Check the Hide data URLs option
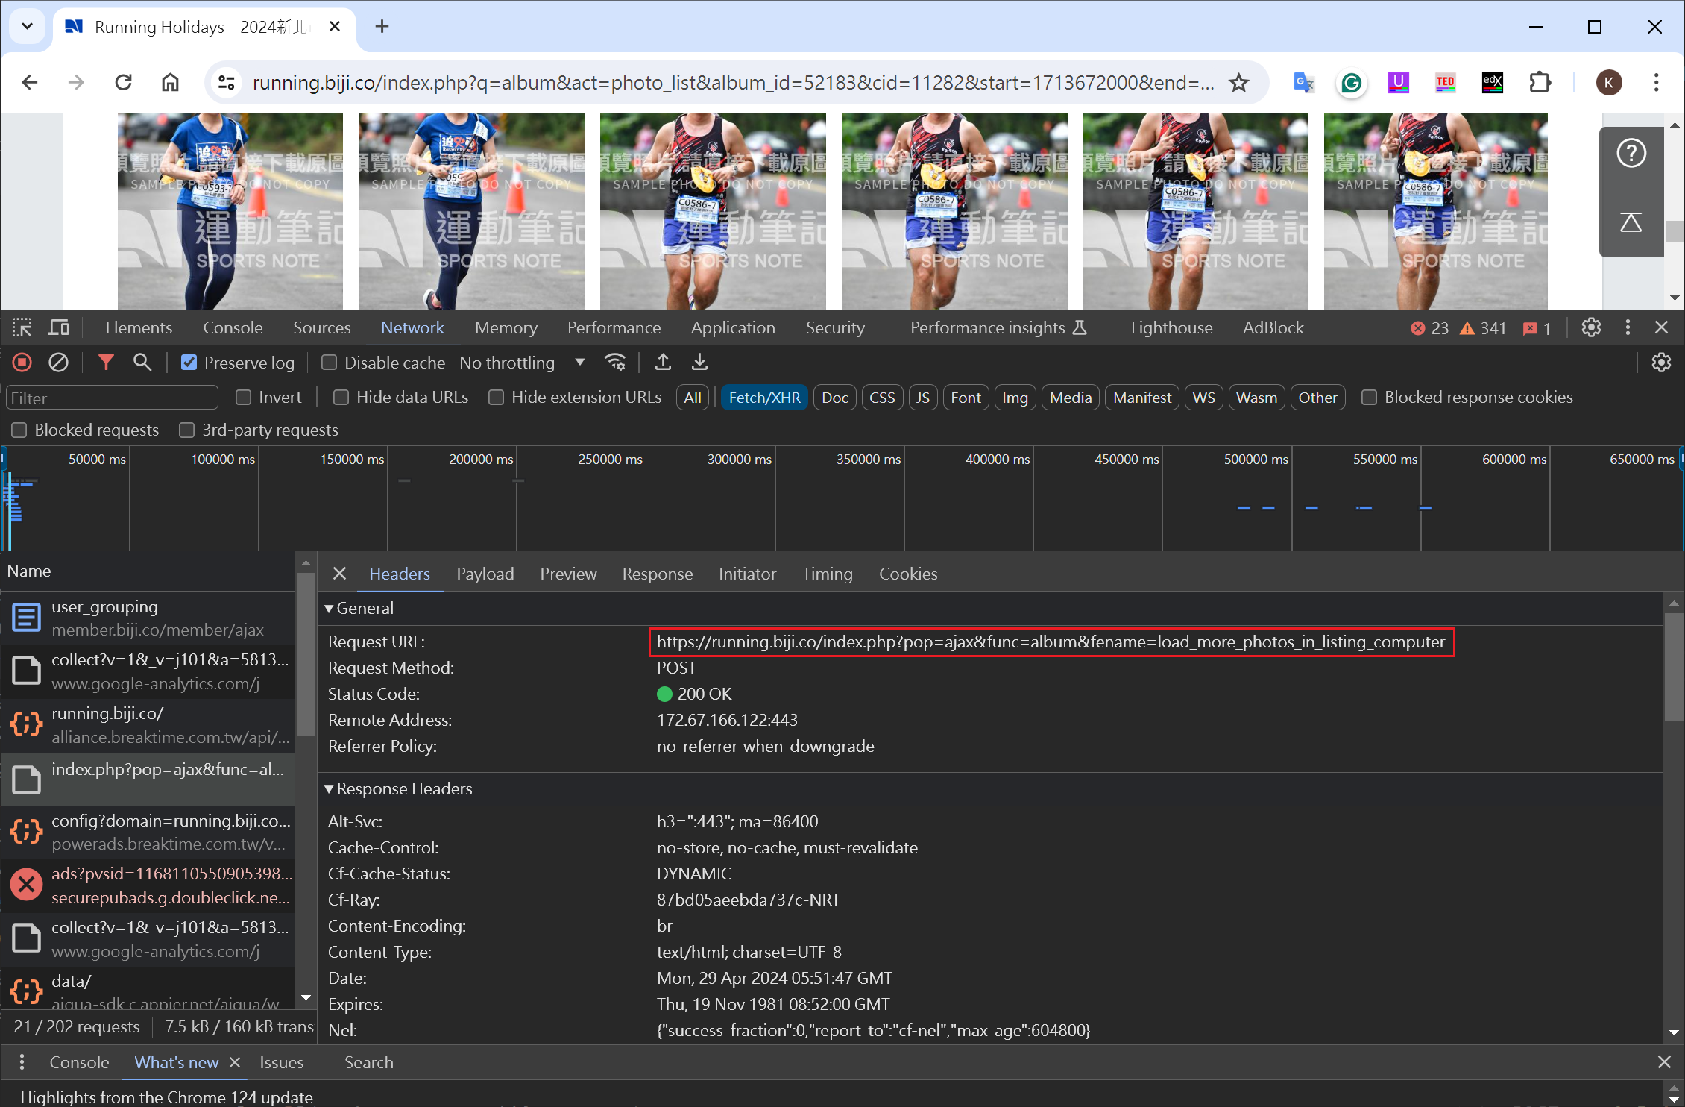The width and height of the screenshot is (1685, 1107). point(341,398)
